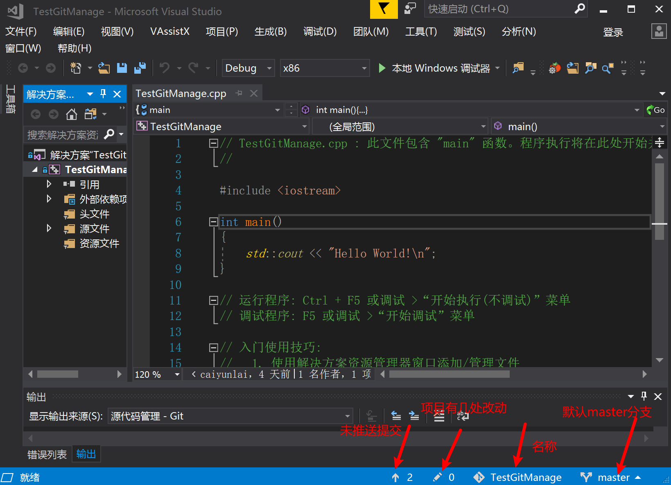The width and height of the screenshot is (671, 485).
Task: Open the VAssistX menu
Action: pos(170,32)
